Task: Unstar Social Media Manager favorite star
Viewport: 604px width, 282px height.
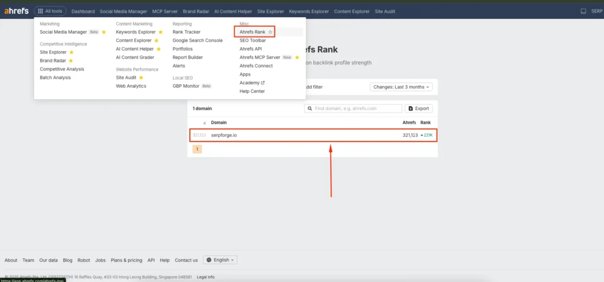Action: (x=104, y=32)
